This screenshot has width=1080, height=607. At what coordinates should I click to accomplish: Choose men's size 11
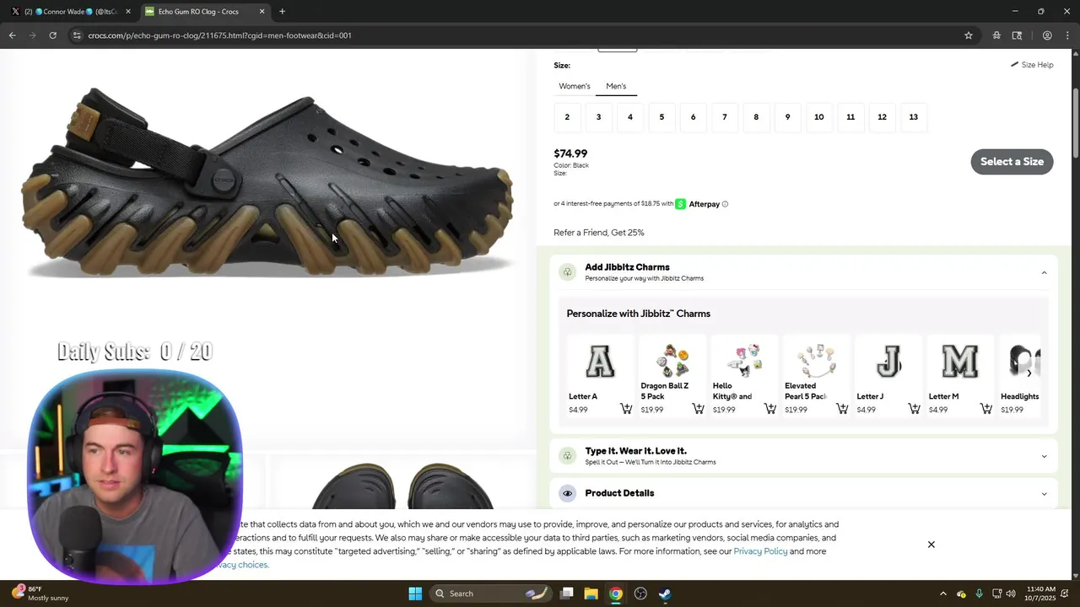click(850, 117)
